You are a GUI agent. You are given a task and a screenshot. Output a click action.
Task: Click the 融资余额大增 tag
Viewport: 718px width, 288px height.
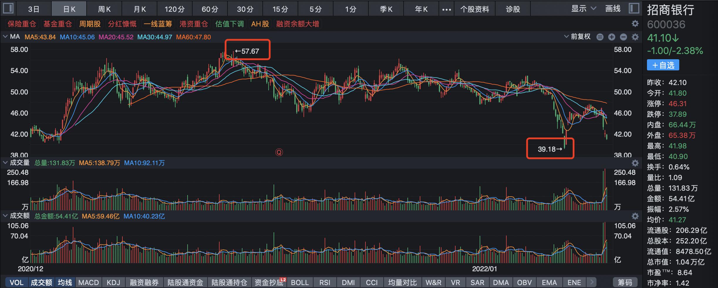coord(298,24)
